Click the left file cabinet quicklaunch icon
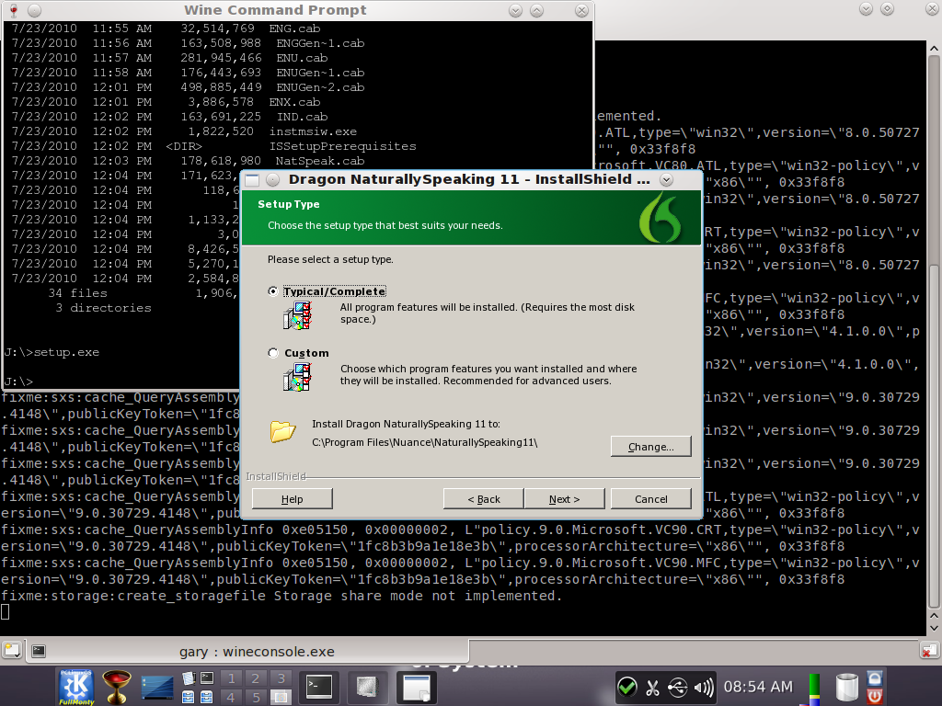Viewport: 942px width, 706px height. click(189, 697)
